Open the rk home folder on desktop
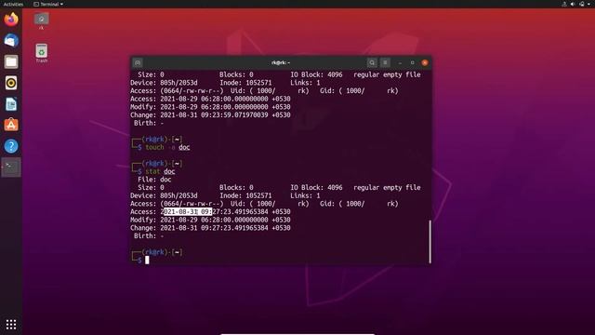The width and height of the screenshot is (595, 335). point(41,21)
